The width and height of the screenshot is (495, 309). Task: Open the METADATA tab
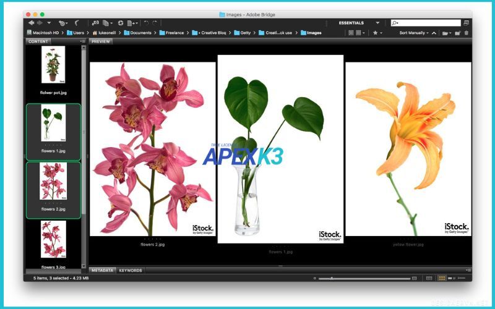[102, 270]
